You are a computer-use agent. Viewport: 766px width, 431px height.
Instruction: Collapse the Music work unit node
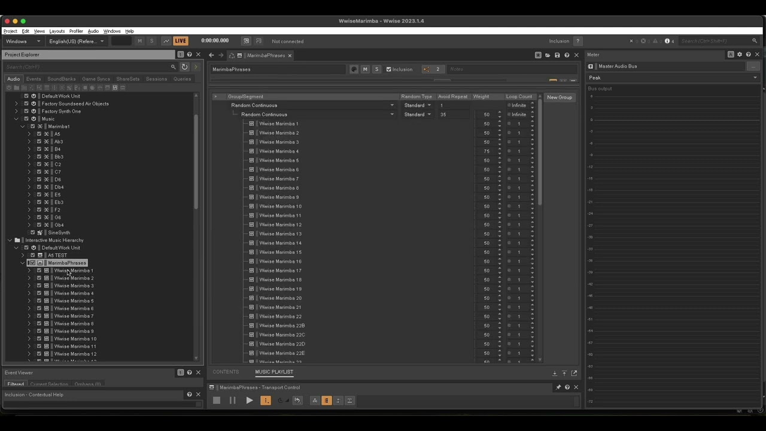(x=16, y=119)
